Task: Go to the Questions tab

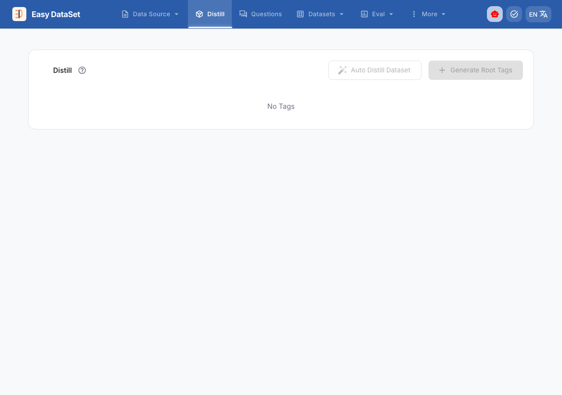Action: coord(260,14)
